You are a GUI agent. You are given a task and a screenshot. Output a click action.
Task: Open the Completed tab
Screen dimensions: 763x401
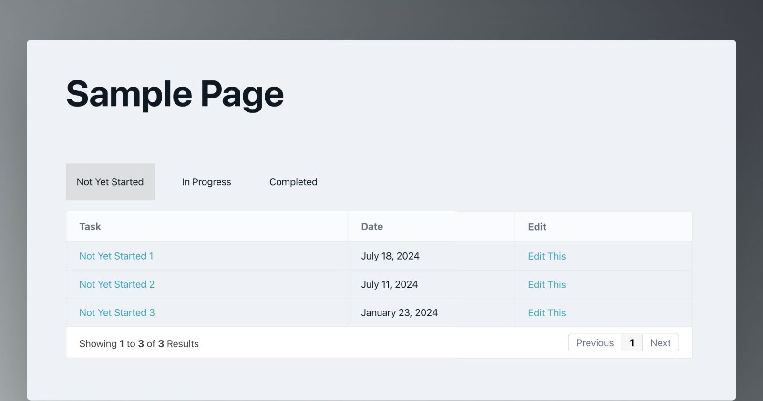click(293, 182)
